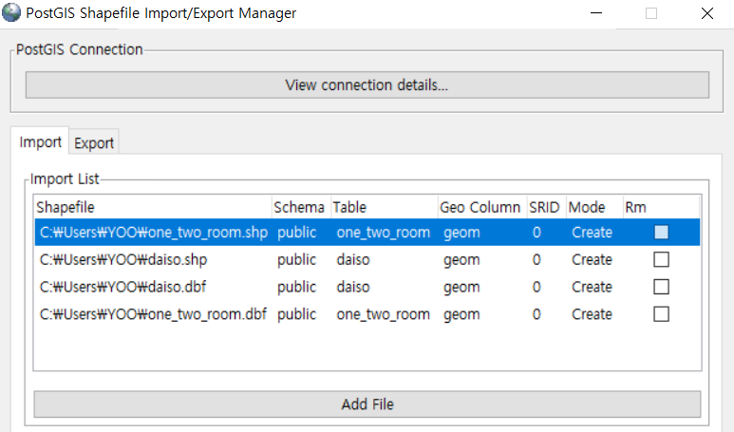Open Create mode dropdown for daiso.shp row

592,259
